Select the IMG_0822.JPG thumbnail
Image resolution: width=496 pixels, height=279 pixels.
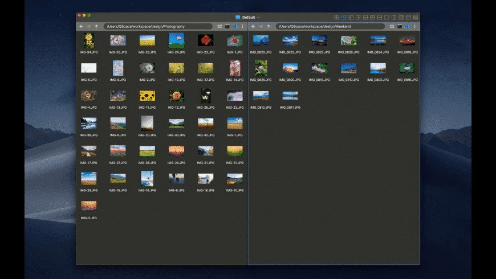[290, 40]
